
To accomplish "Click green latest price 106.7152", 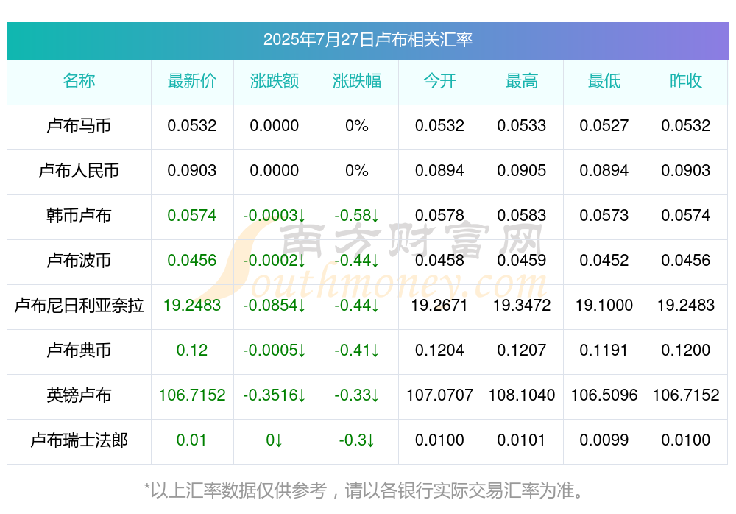I will click(x=192, y=395).
